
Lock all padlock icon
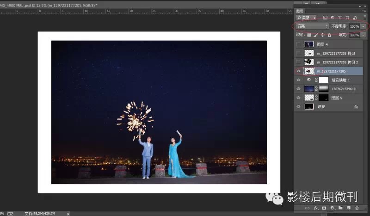point(329,35)
